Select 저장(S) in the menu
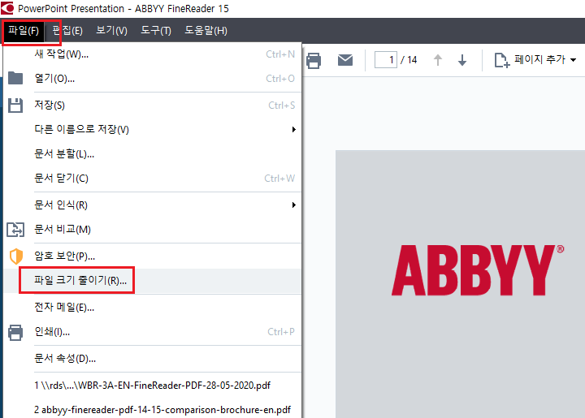Viewport: 585px width, 418px height. point(152,106)
